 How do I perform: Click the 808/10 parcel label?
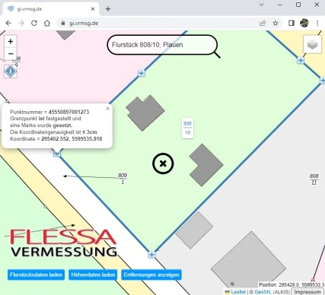187,128
